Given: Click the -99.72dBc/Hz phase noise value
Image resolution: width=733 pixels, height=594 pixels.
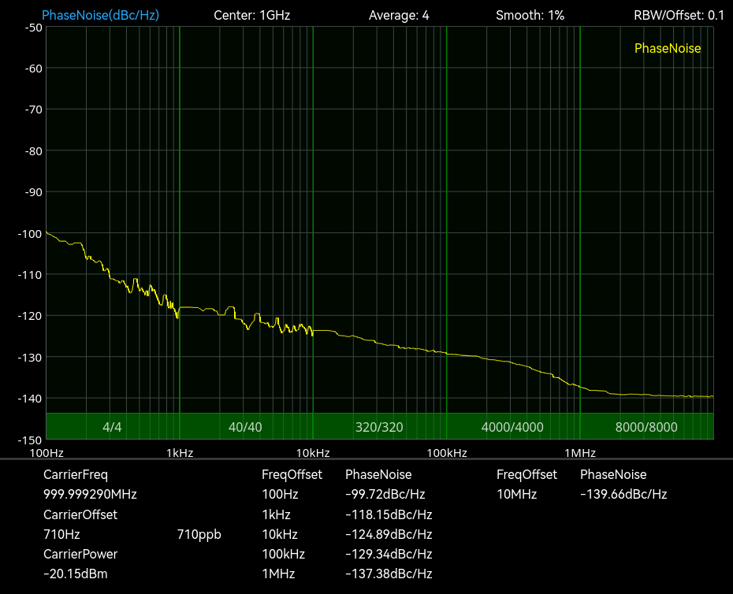Looking at the screenshot, I should coord(385,495).
